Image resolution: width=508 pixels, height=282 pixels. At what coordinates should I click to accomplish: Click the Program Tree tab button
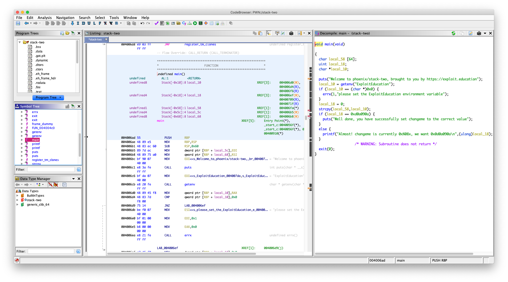tap(46, 98)
